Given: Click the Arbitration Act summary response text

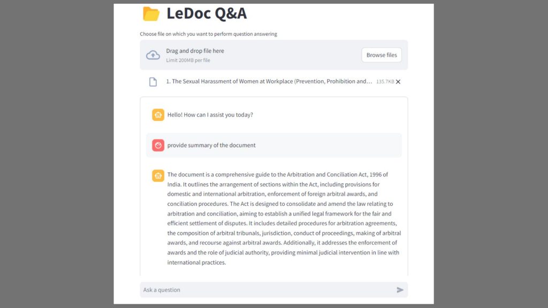Looking at the screenshot, I should pos(284,218).
